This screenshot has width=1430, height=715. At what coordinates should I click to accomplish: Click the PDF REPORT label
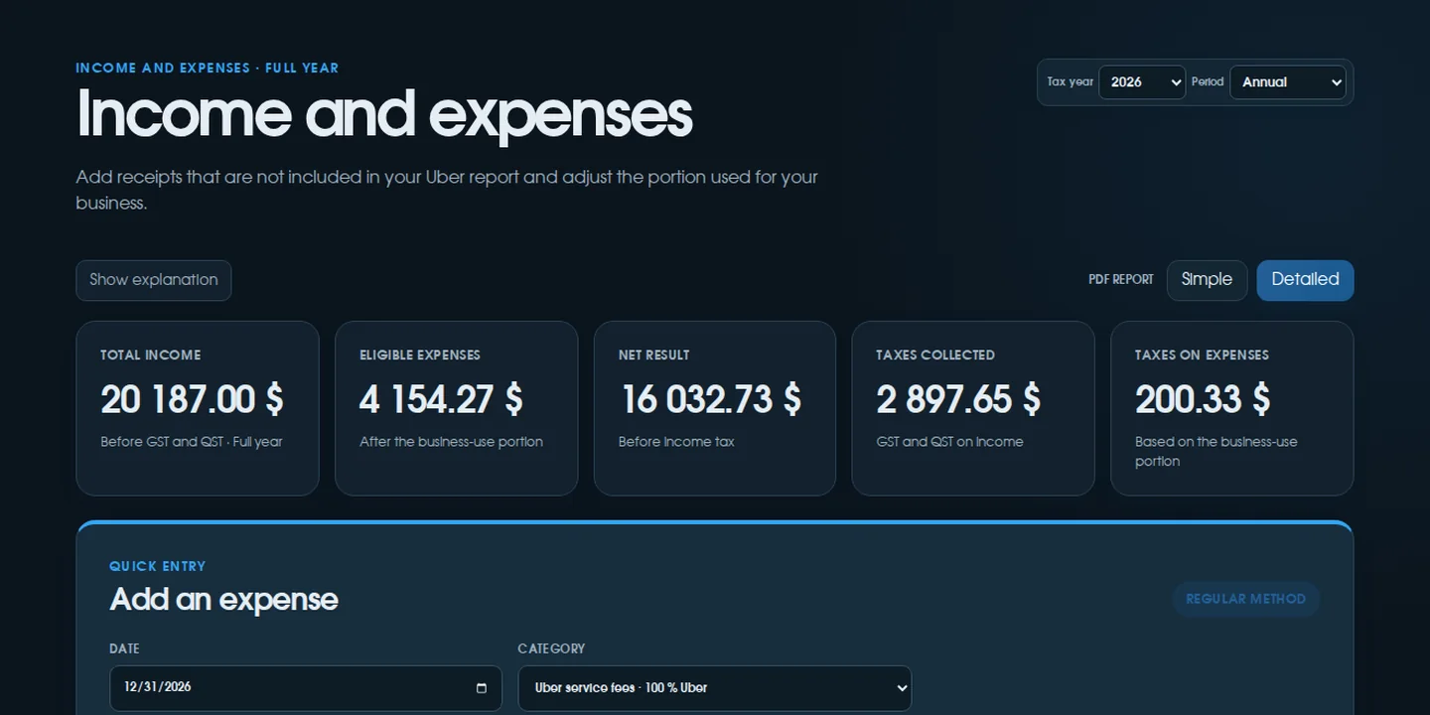1121,280
